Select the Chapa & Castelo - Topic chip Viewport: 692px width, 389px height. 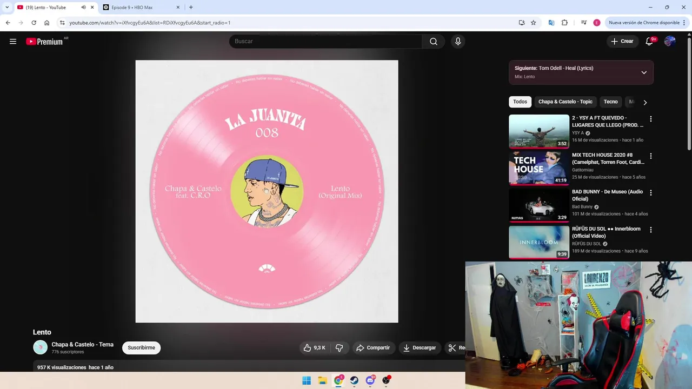[565, 102]
